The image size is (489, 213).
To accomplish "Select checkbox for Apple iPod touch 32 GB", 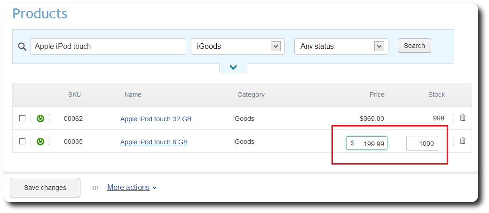I will pos(22,118).
